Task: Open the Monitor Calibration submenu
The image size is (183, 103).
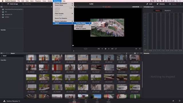Action: coord(63,21)
